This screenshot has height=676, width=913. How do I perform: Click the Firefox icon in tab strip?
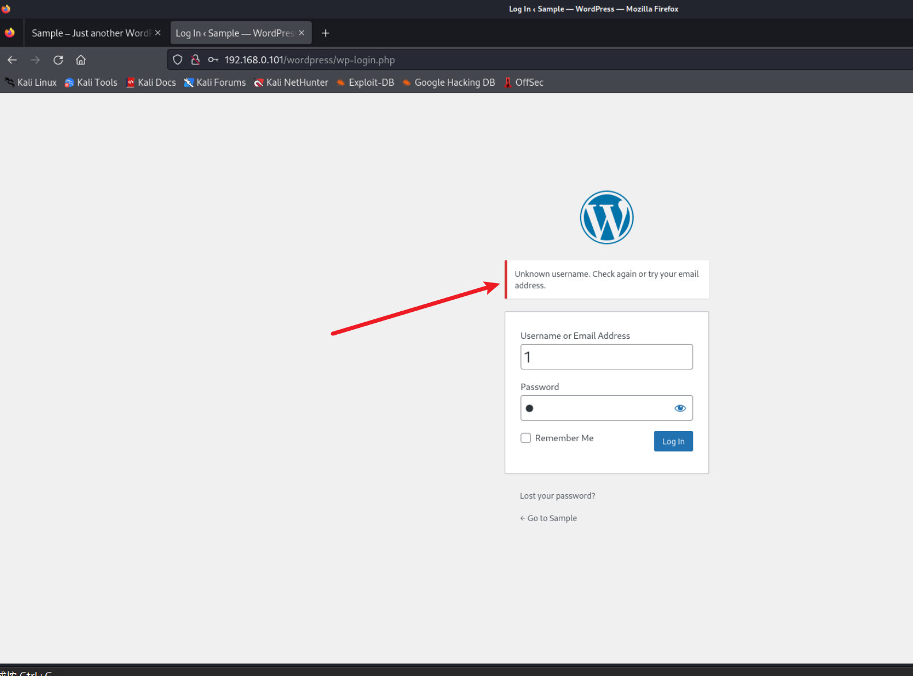click(10, 33)
